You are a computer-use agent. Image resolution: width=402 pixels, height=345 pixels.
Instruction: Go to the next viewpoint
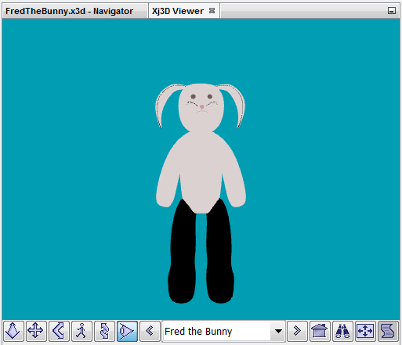tap(297, 331)
